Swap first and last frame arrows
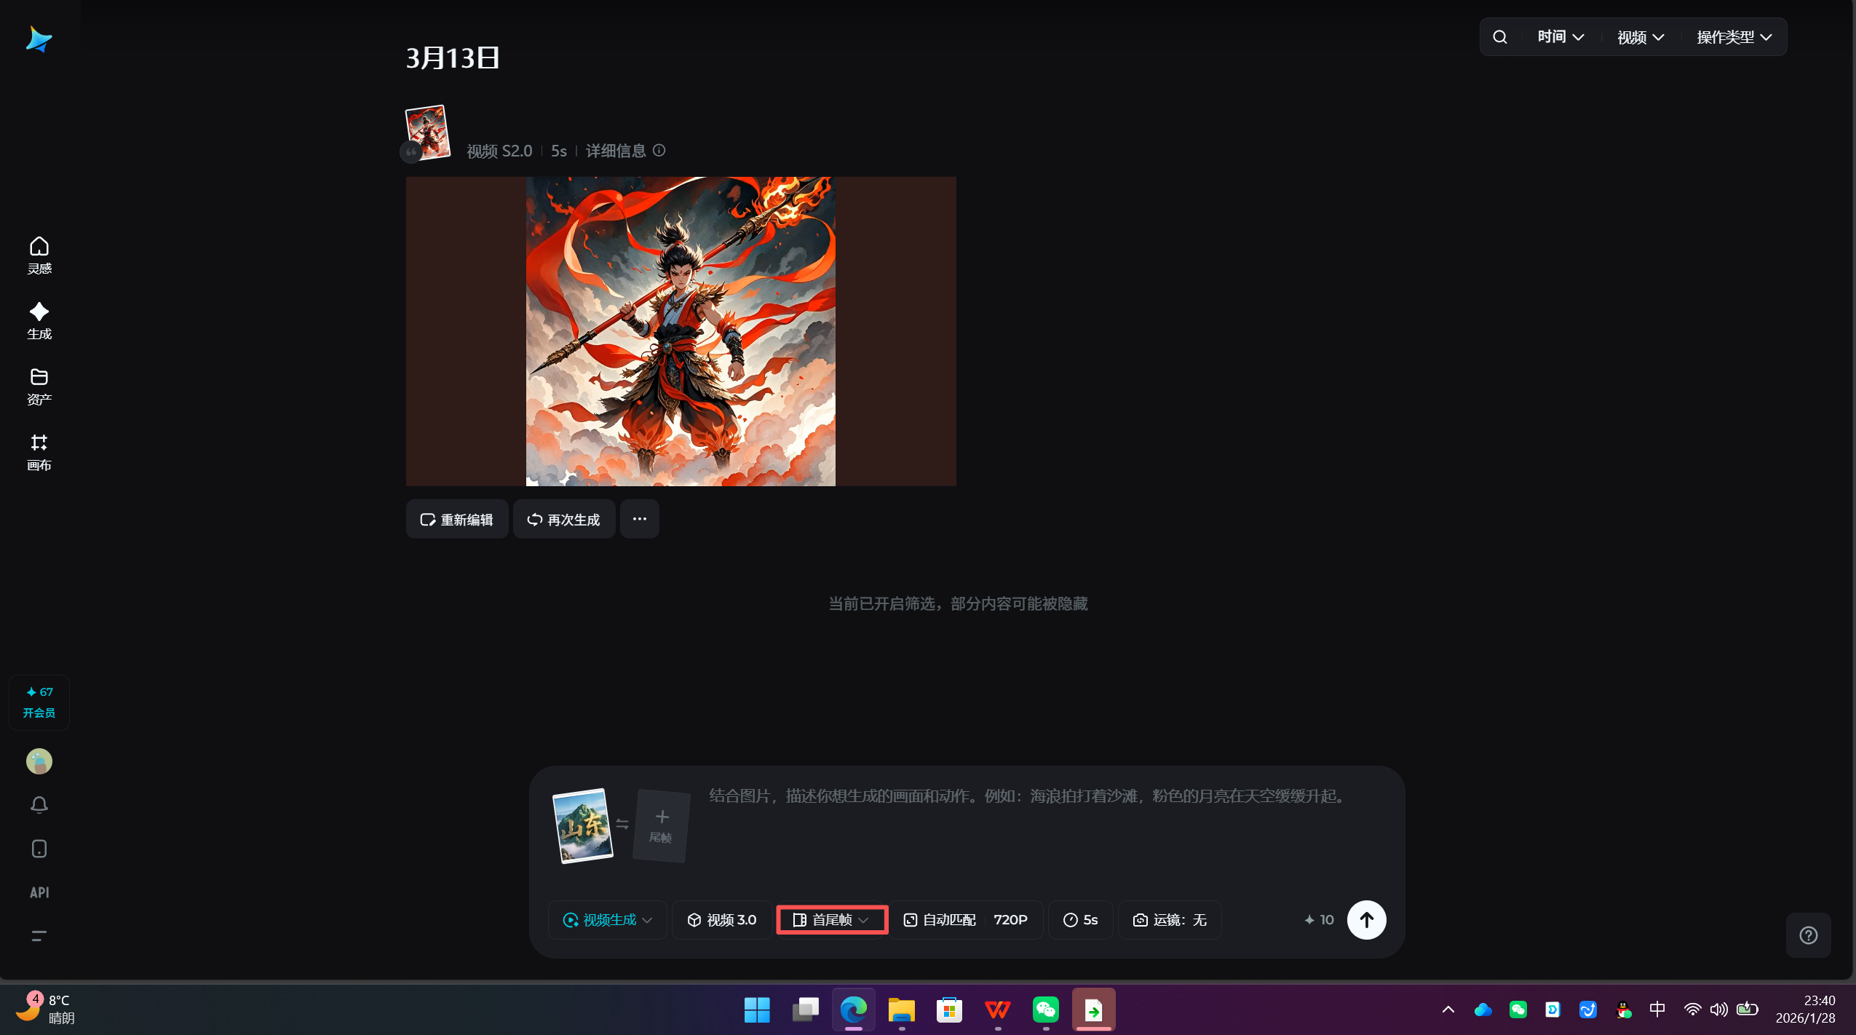The height and width of the screenshot is (1035, 1856). click(x=622, y=824)
